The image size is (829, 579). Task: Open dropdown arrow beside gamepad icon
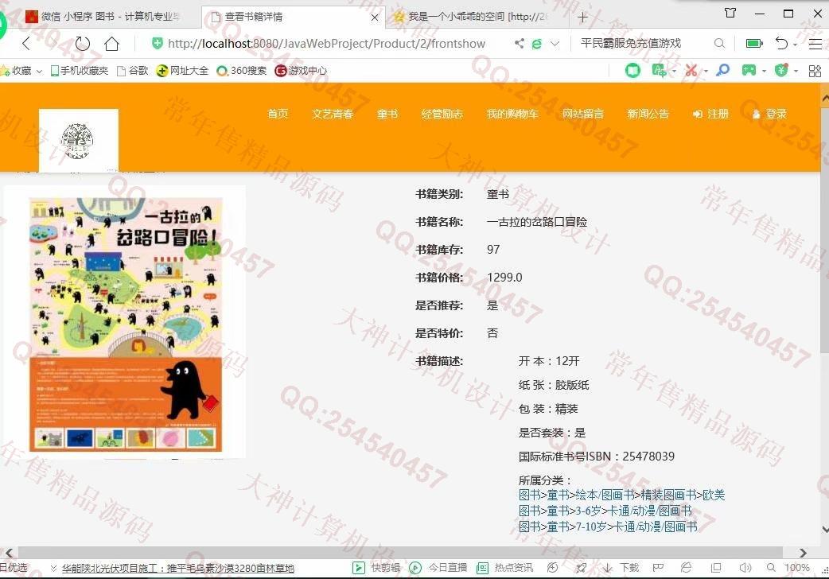[765, 72]
